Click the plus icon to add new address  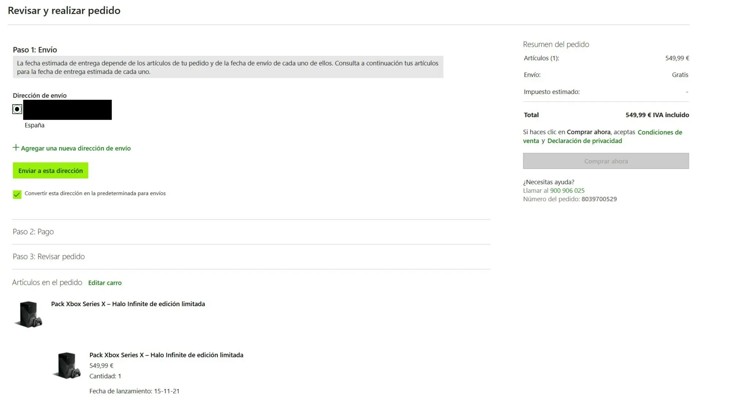[16, 147]
